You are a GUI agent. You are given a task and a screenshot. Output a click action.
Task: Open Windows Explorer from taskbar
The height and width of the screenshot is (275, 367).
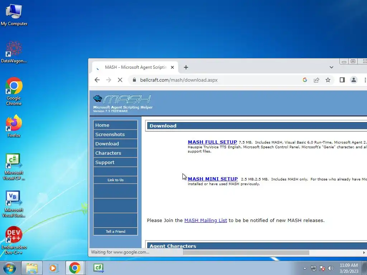32,268
